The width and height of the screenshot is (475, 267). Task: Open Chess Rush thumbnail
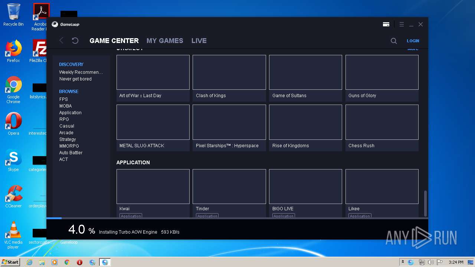point(382,122)
